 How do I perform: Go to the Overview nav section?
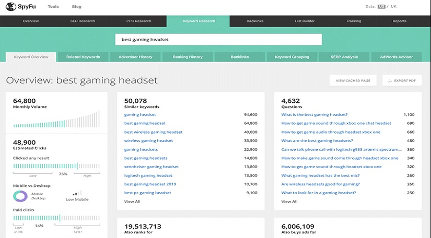click(31, 21)
